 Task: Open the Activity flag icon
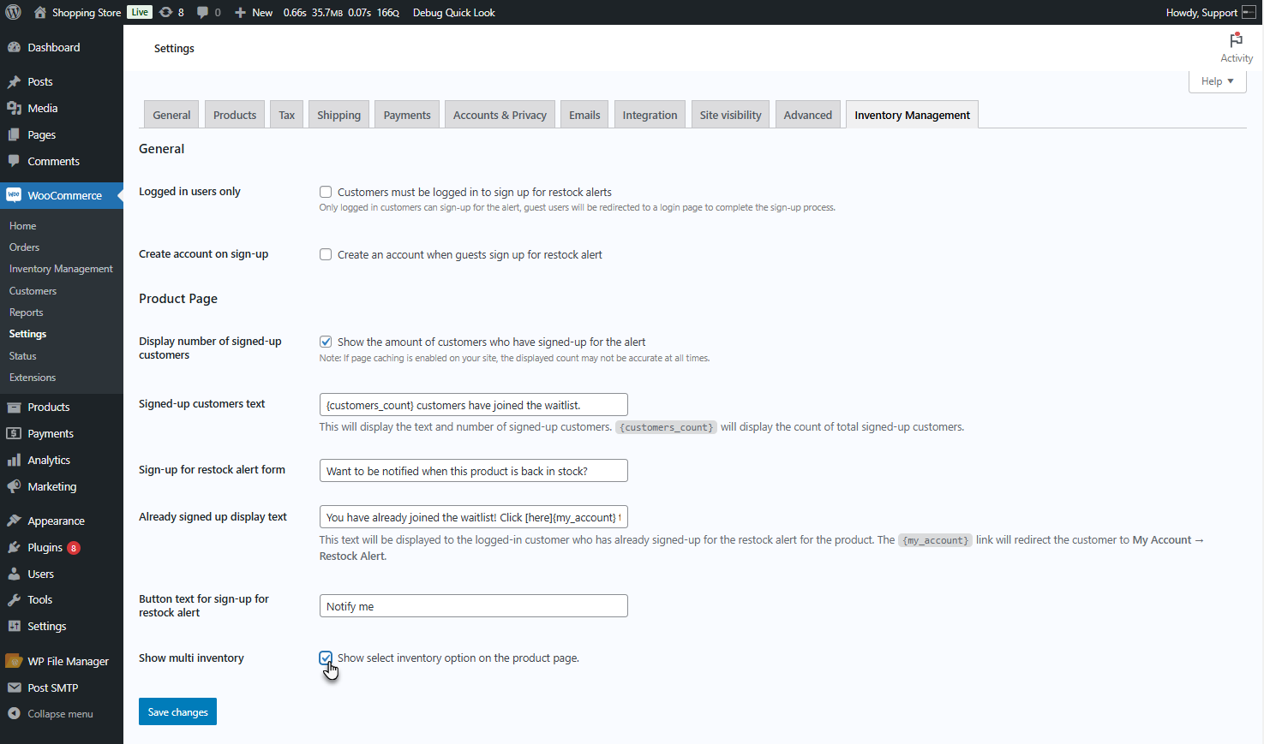(1236, 40)
